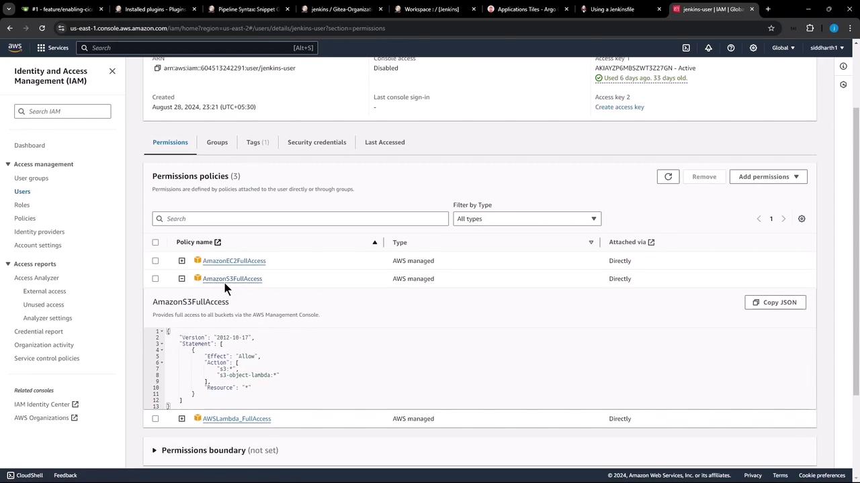The height and width of the screenshot is (483, 860).
Task: Fold the Statement block in JSON viewer
Action: (x=162, y=343)
